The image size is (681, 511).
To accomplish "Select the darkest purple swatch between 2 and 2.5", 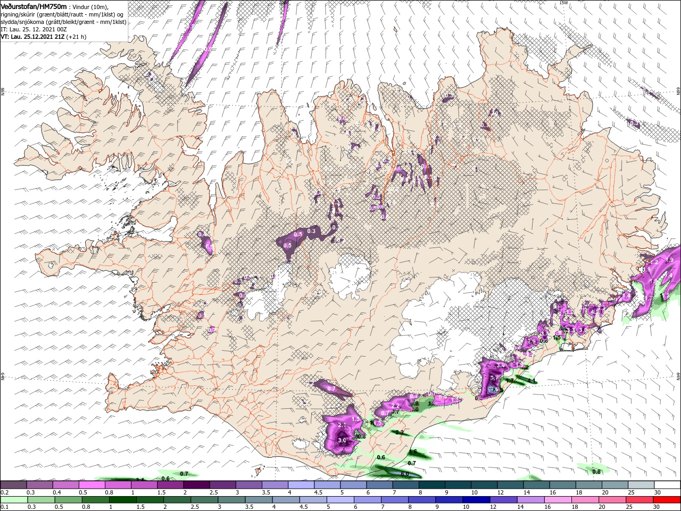I will 196,485.
